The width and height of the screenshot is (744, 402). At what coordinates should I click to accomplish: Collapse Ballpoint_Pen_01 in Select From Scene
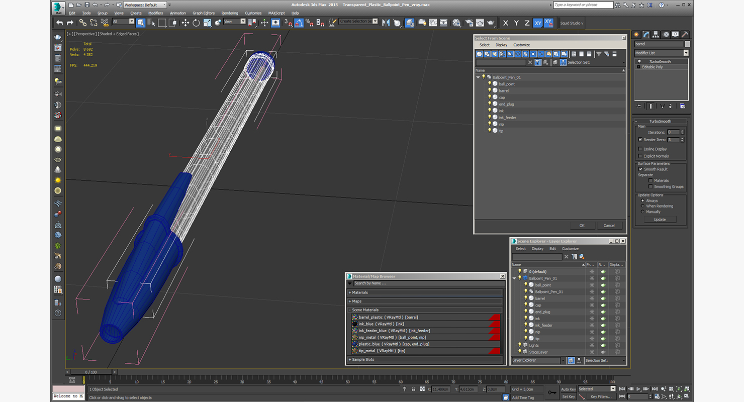coord(478,77)
